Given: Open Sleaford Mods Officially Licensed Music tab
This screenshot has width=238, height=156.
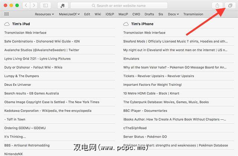Looking at the screenshot, I should [178, 41].
